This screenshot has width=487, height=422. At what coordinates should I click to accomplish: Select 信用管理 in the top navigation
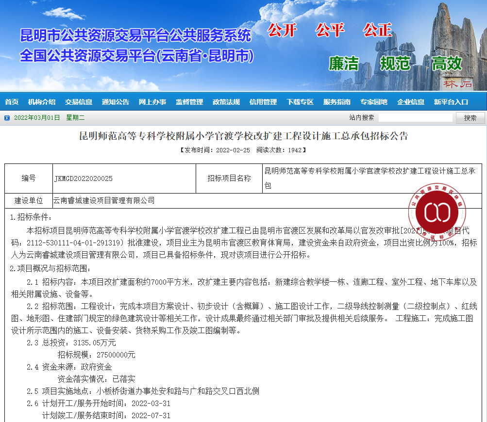pyautogui.click(x=263, y=102)
